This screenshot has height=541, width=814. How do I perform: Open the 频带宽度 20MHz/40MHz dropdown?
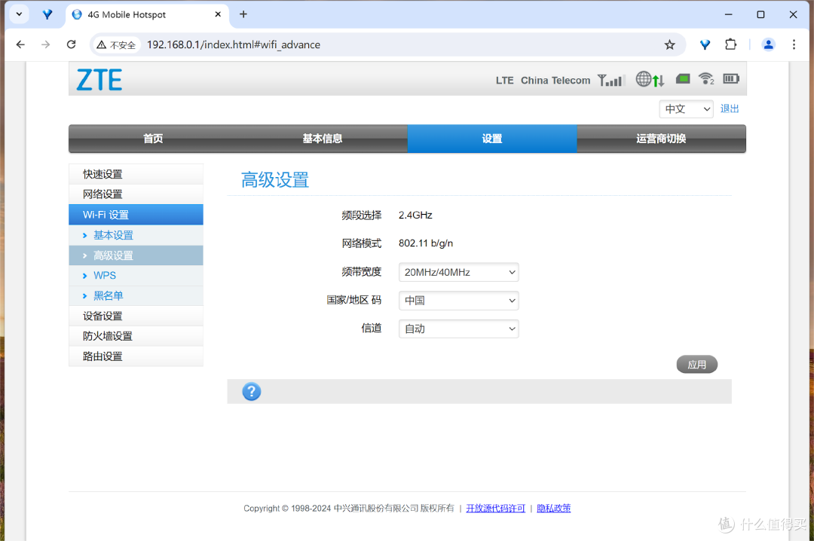tap(458, 272)
